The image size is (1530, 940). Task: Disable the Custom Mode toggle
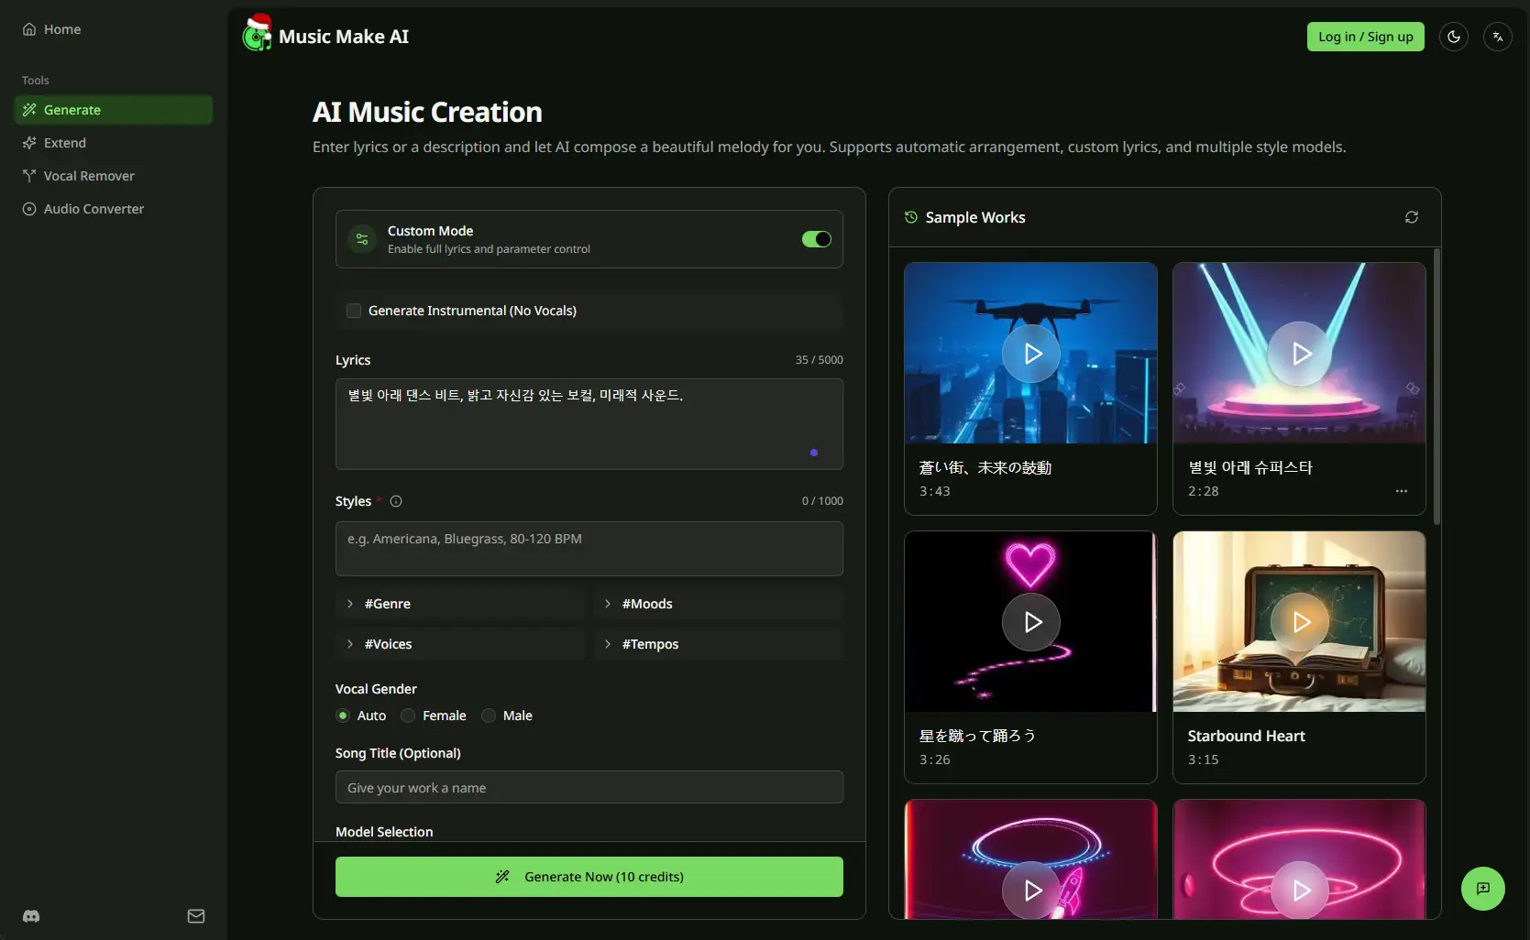click(814, 239)
